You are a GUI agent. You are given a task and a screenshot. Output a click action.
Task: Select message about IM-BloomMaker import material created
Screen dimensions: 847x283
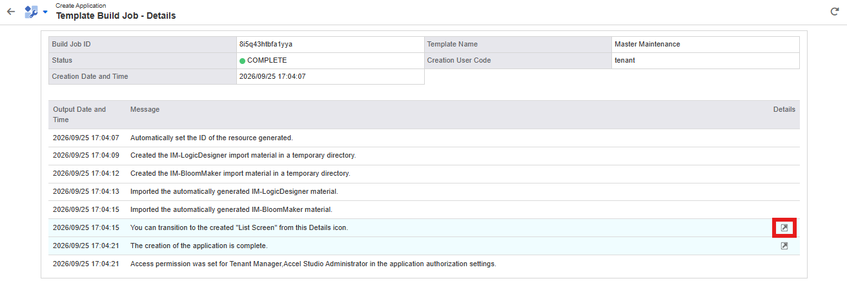(240, 174)
